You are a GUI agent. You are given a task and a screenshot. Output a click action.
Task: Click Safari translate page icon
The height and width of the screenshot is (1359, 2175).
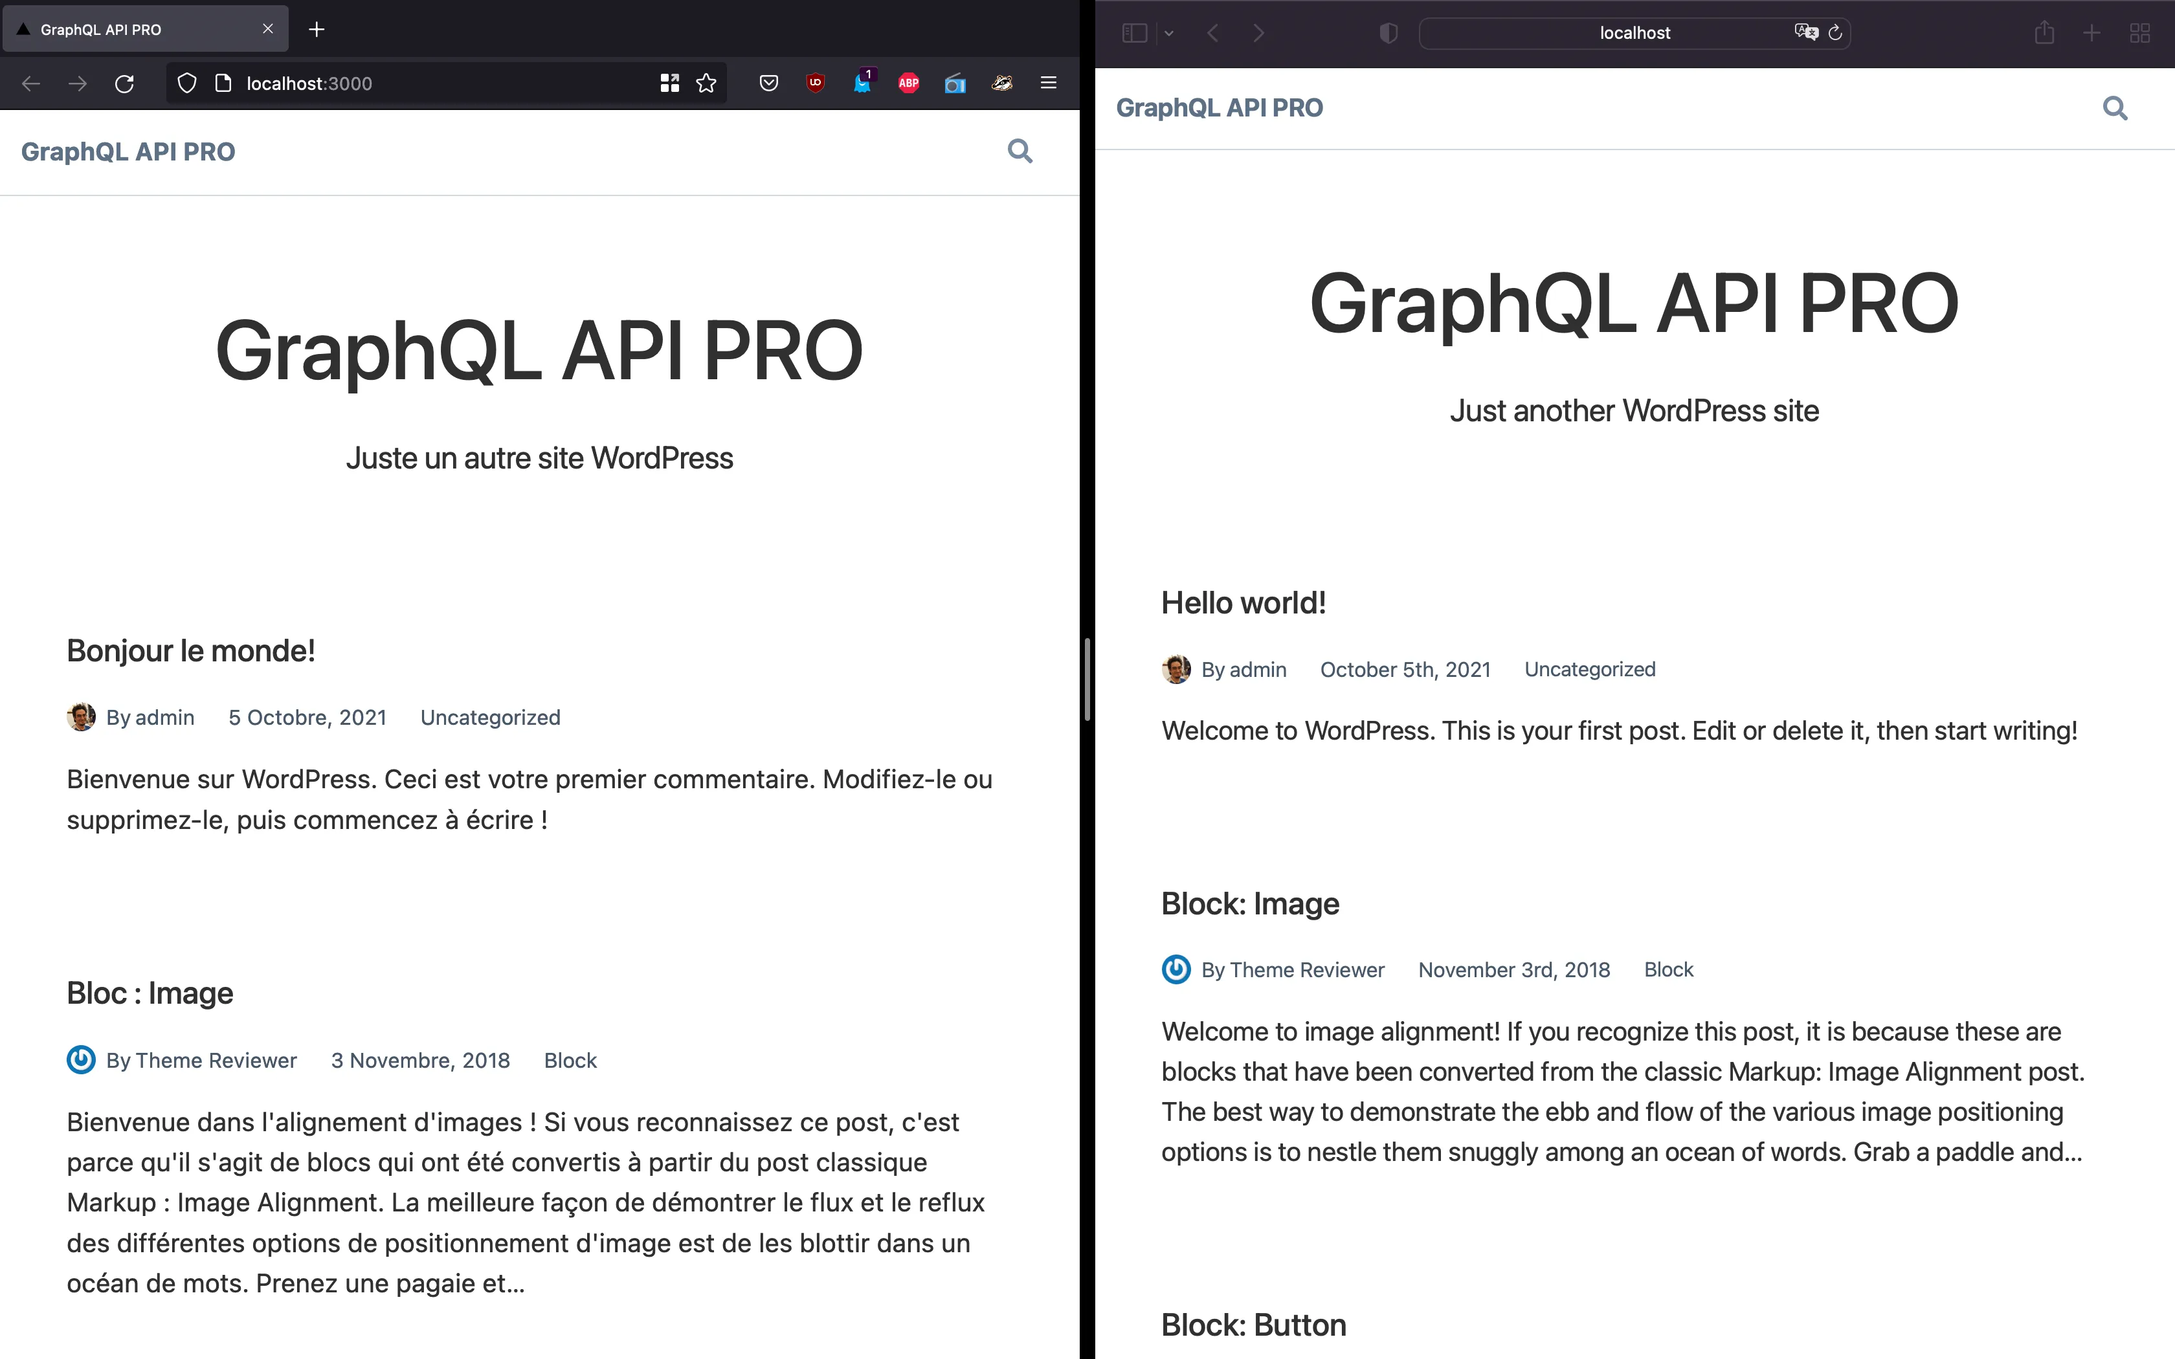click(x=1805, y=32)
